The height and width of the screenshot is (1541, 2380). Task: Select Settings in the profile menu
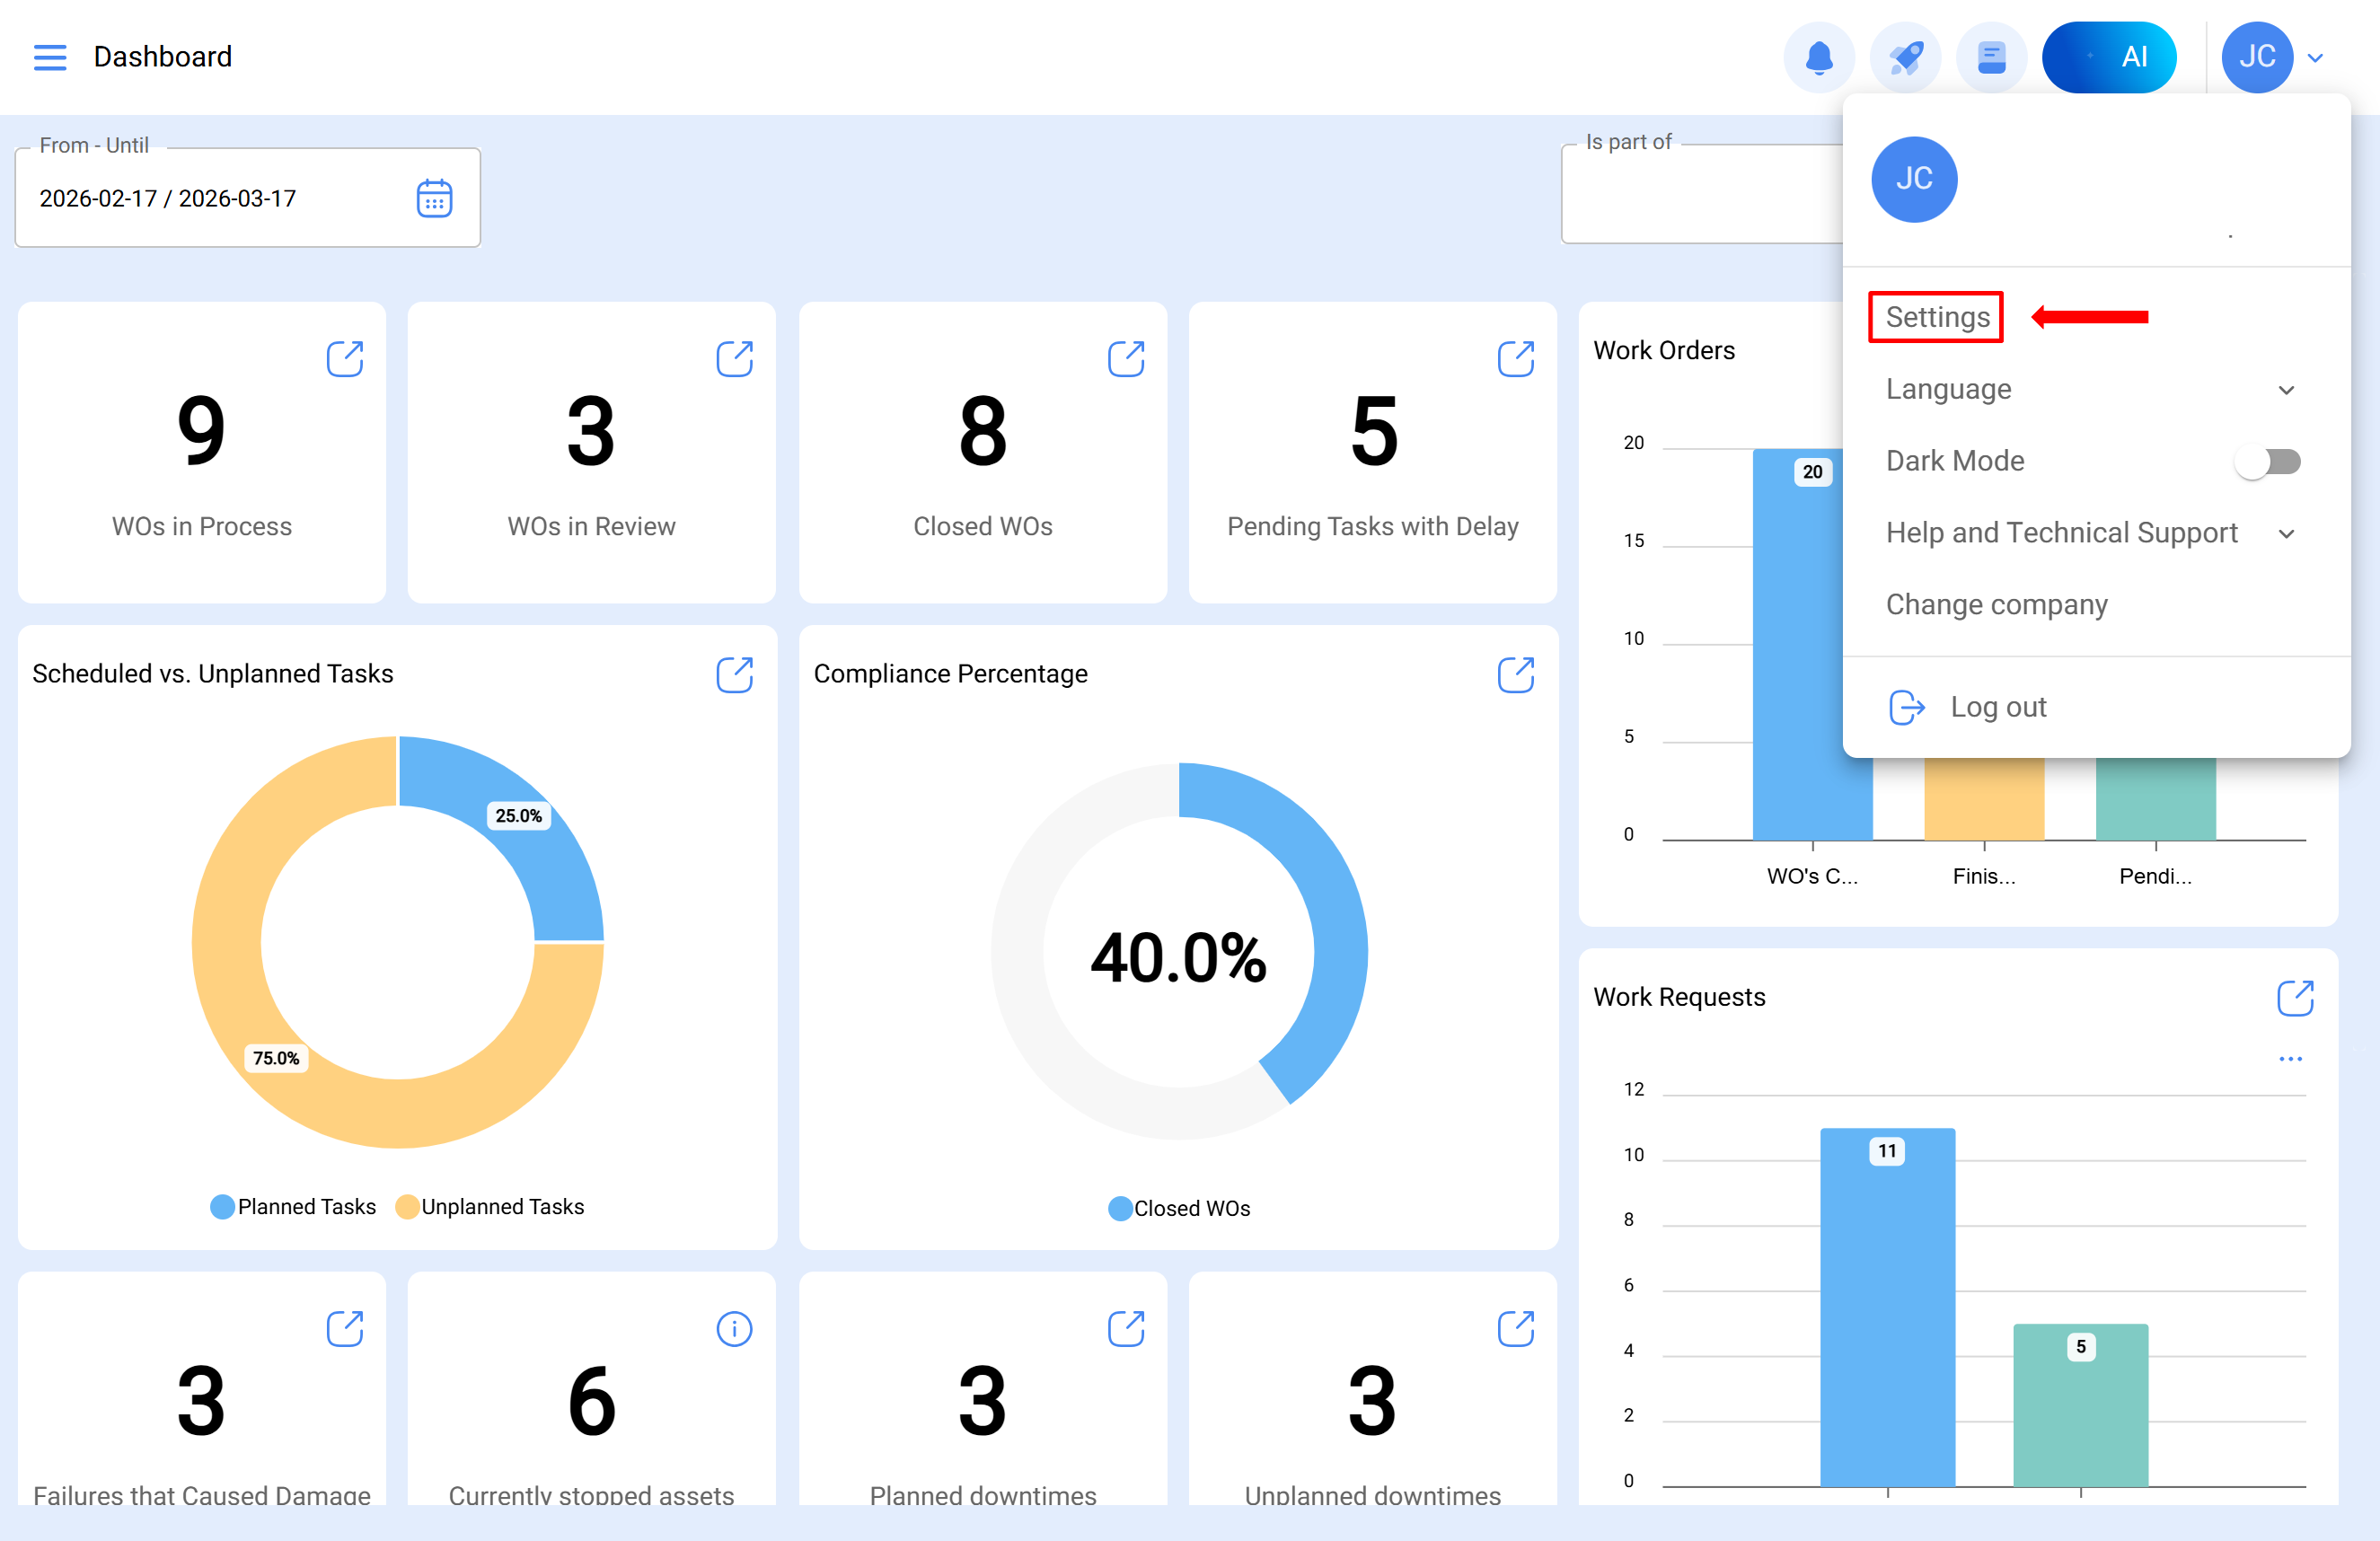(x=1936, y=317)
